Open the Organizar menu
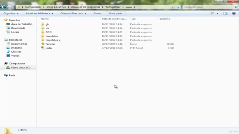Image resolution: width=239 pixels, height=134 pixels. [11, 13]
